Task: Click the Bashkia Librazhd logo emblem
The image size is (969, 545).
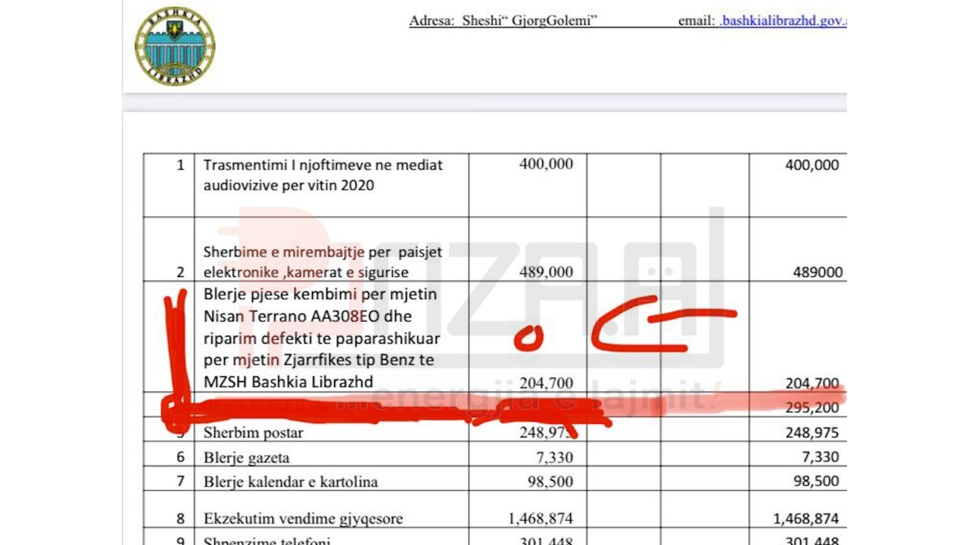Action: point(175,45)
